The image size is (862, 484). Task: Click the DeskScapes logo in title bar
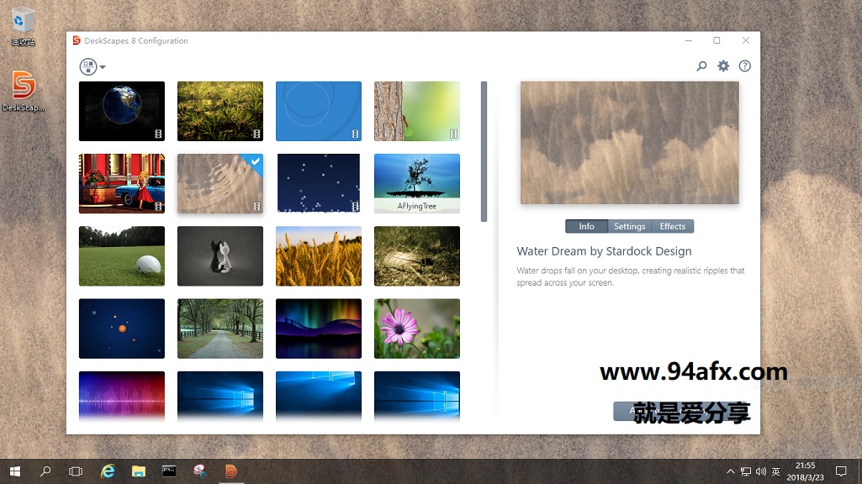pos(77,40)
